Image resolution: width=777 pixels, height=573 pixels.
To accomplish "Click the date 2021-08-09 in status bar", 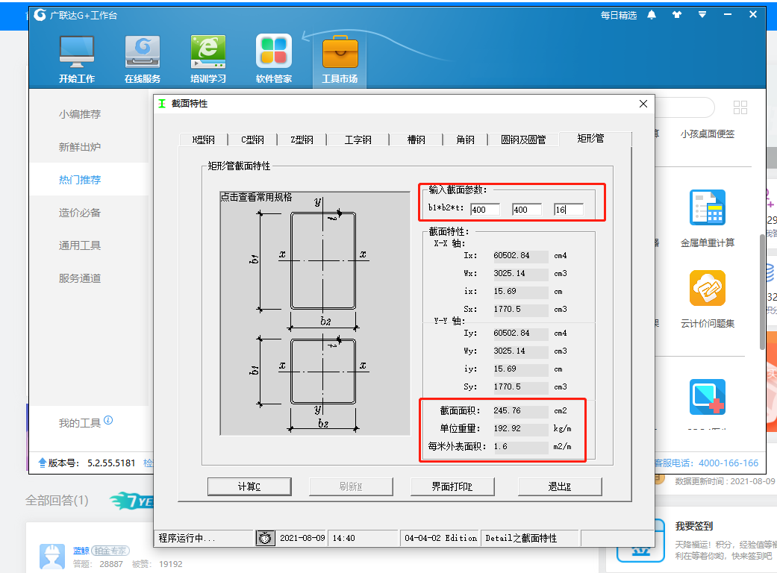I will click(x=302, y=538).
